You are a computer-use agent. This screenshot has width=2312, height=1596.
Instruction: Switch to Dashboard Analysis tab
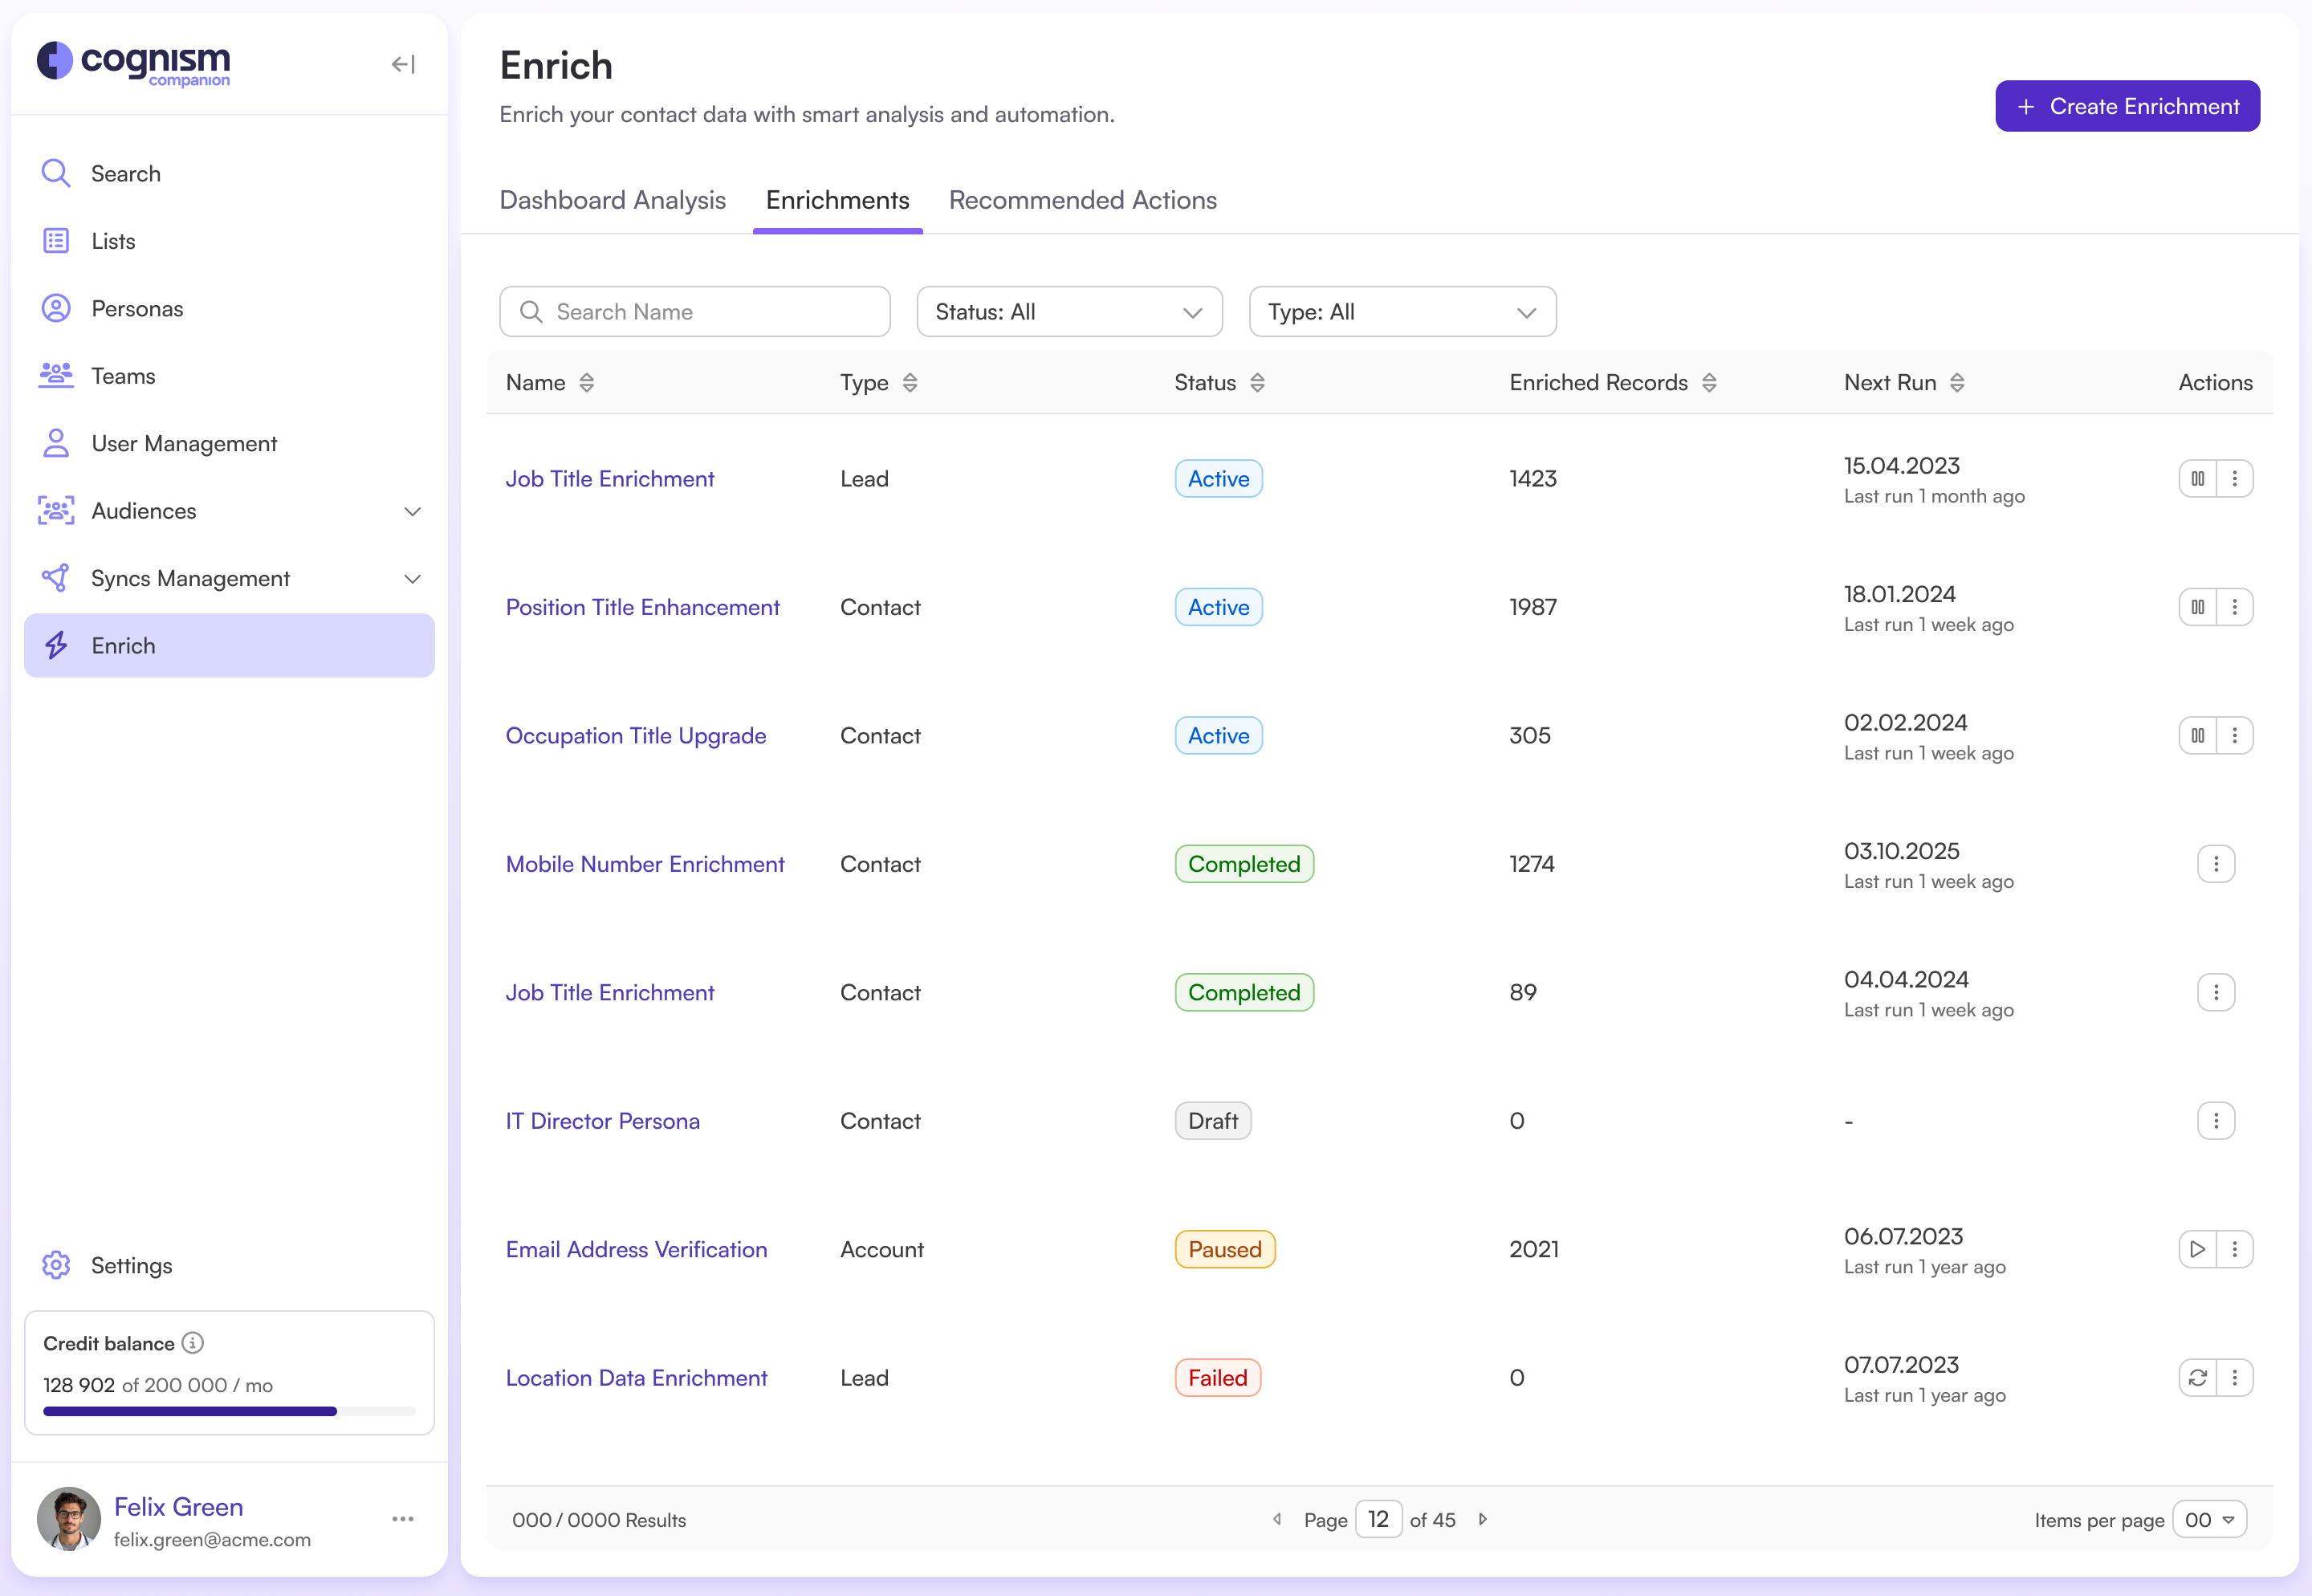click(612, 200)
